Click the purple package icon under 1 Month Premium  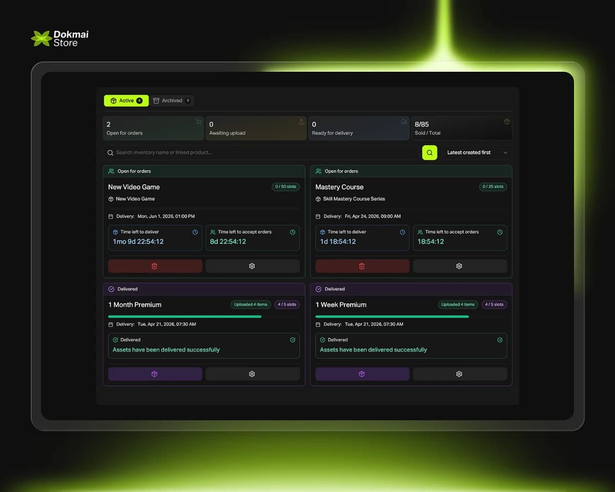[155, 374]
